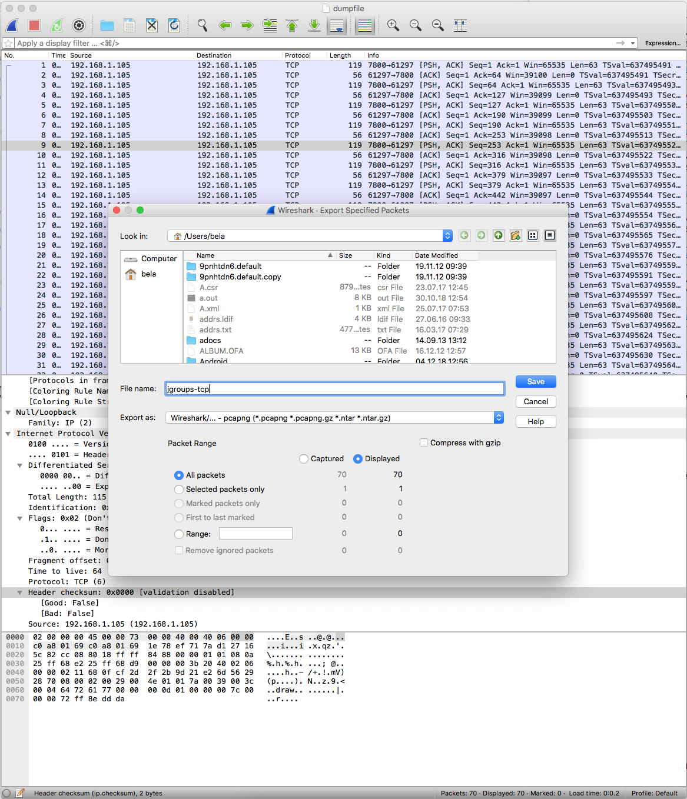Click the File name text field

click(334, 389)
